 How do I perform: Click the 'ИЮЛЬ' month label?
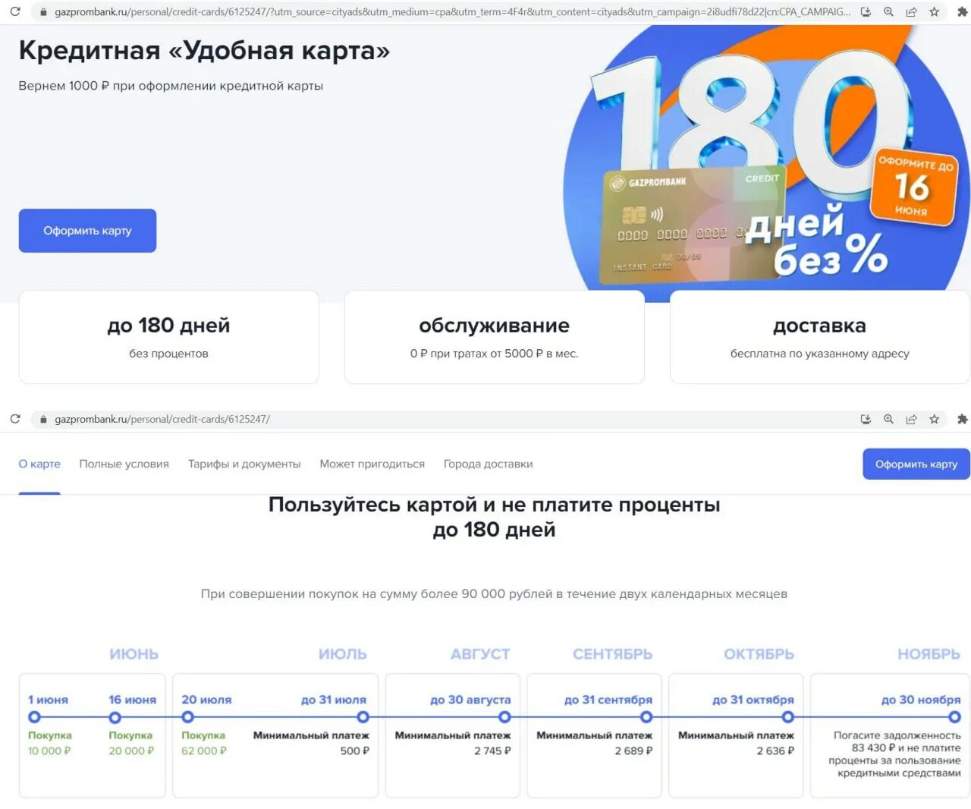coord(342,654)
